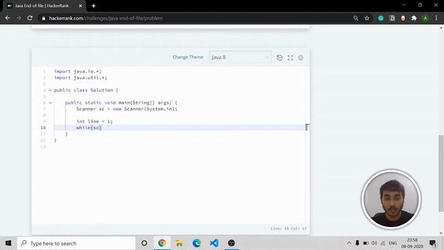Open the notification center icon
444x250 pixels.
433,243
